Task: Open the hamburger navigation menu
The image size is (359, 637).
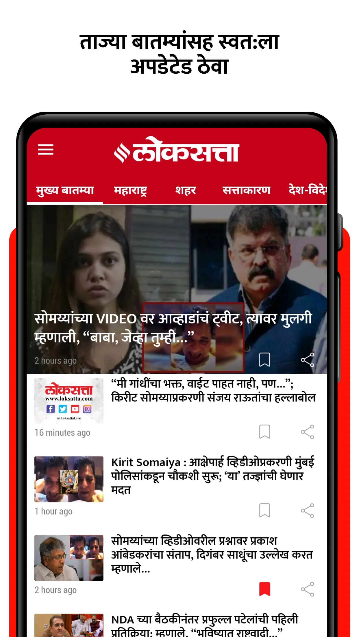Action: pyautogui.click(x=46, y=150)
